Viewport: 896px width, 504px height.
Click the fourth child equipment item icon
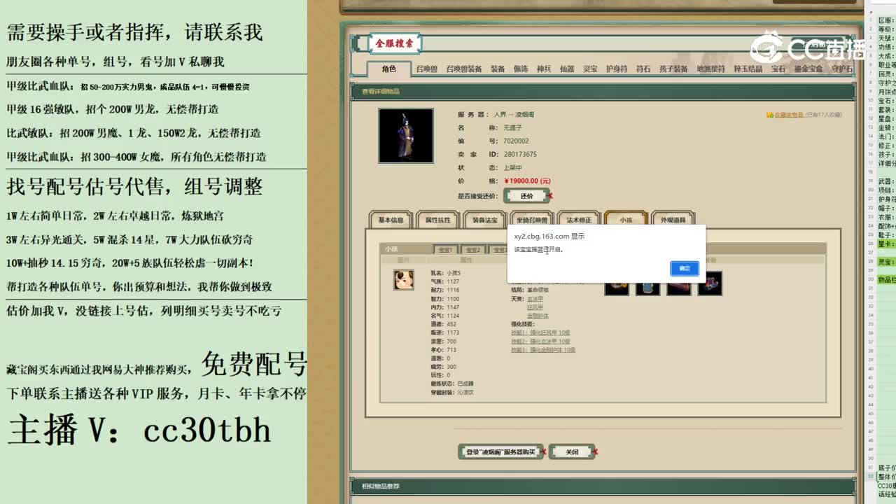709,283
